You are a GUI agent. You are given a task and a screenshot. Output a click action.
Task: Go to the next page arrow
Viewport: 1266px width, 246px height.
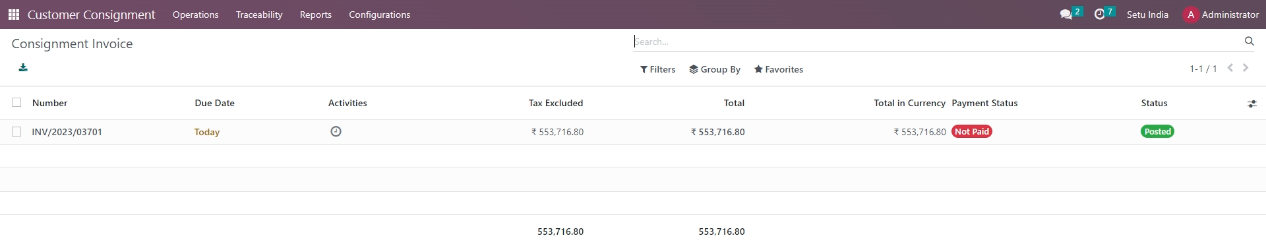(x=1246, y=68)
